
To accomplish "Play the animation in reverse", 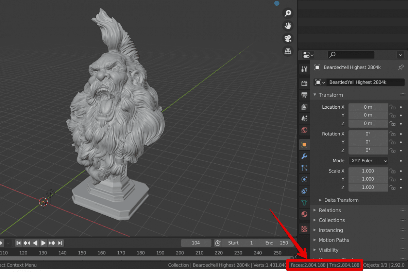I will [x=35, y=243].
